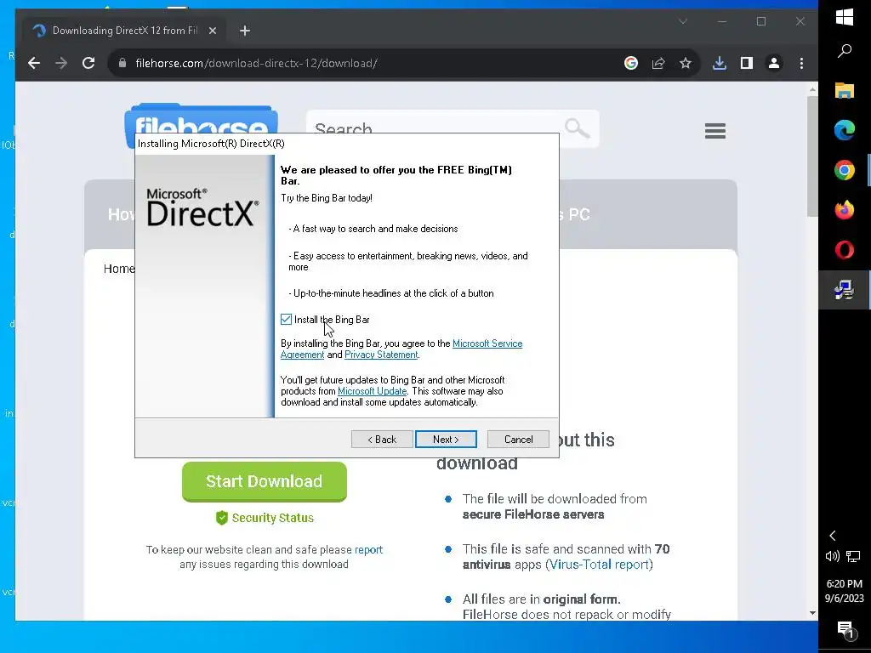Go back with the Back button
871x653 pixels.
382,440
